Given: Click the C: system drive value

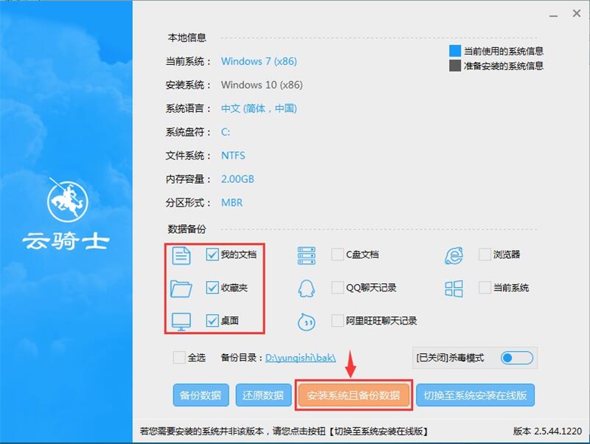Looking at the screenshot, I should pos(226,132).
